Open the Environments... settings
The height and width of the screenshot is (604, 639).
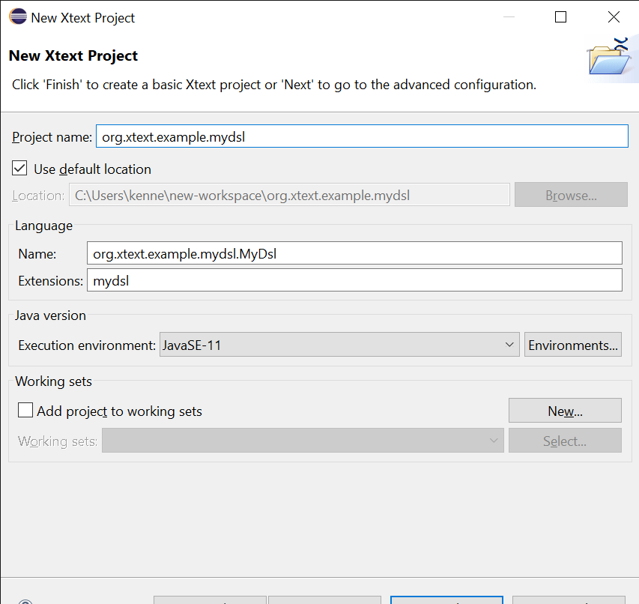[572, 345]
